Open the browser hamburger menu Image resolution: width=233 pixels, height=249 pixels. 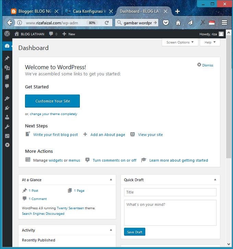224,23
